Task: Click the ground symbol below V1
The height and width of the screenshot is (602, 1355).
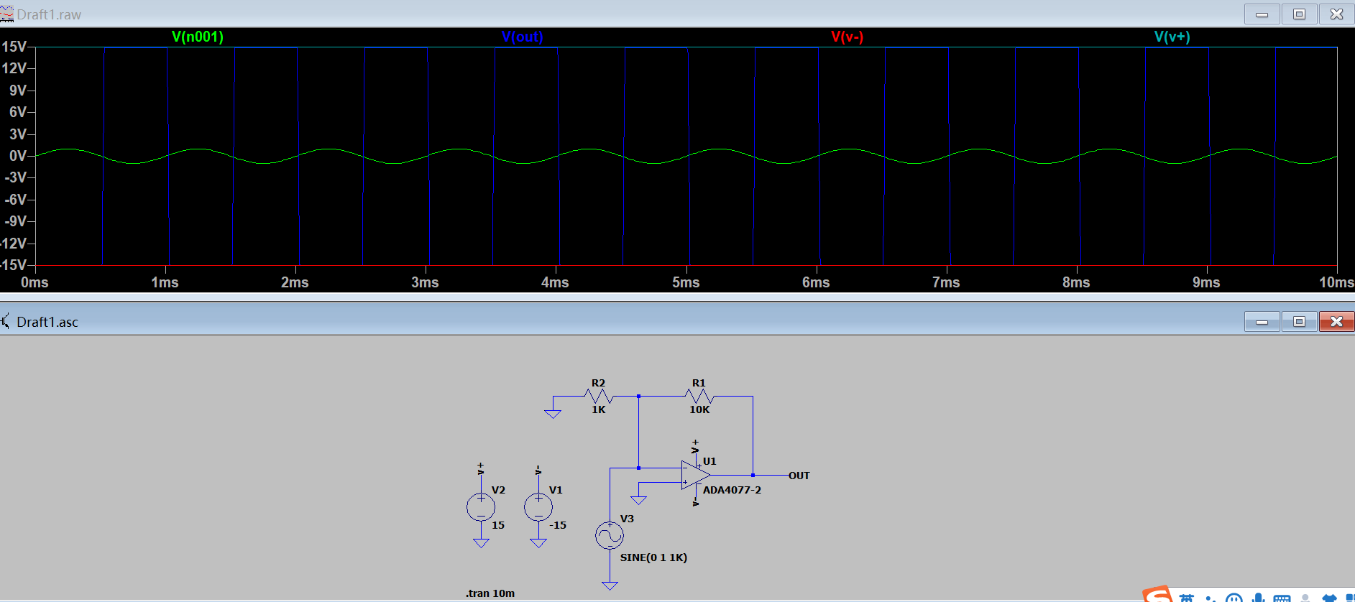Action: [538, 543]
